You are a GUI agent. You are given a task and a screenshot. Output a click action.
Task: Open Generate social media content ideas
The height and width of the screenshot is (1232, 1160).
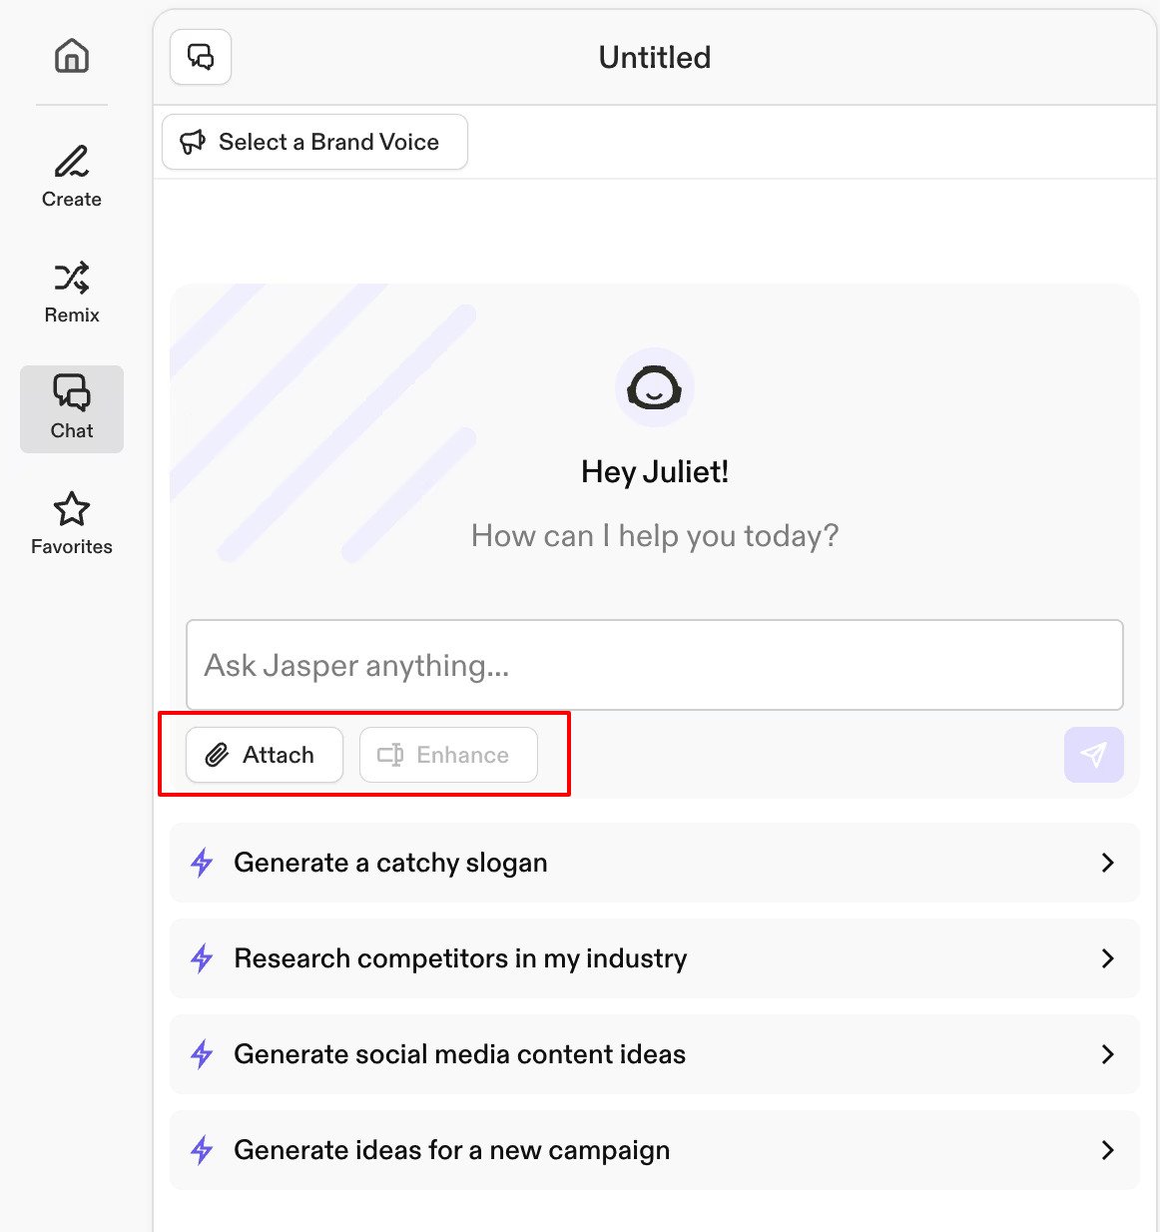pyautogui.click(x=654, y=1054)
